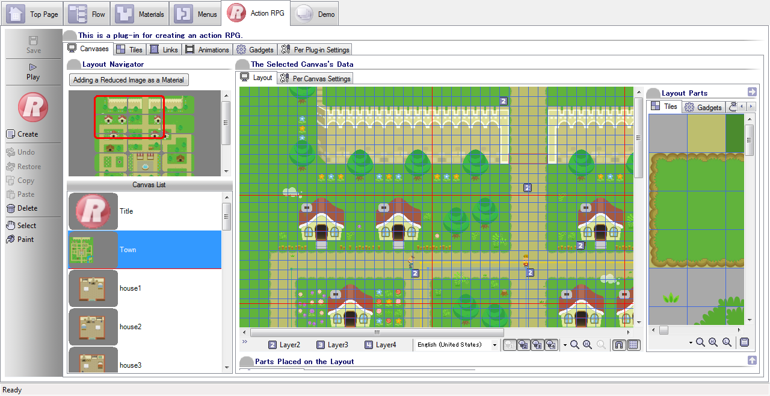Select the dark green tile in Layout Parts
Viewport: 770px width, 396px height.
pyautogui.click(x=735, y=133)
